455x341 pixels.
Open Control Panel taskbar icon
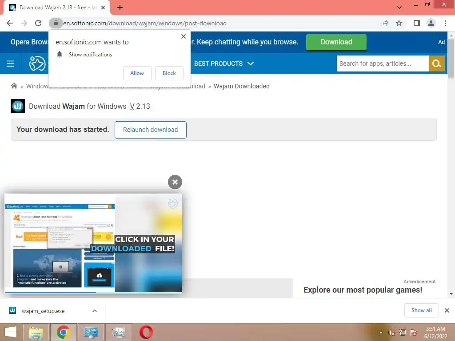(91, 332)
